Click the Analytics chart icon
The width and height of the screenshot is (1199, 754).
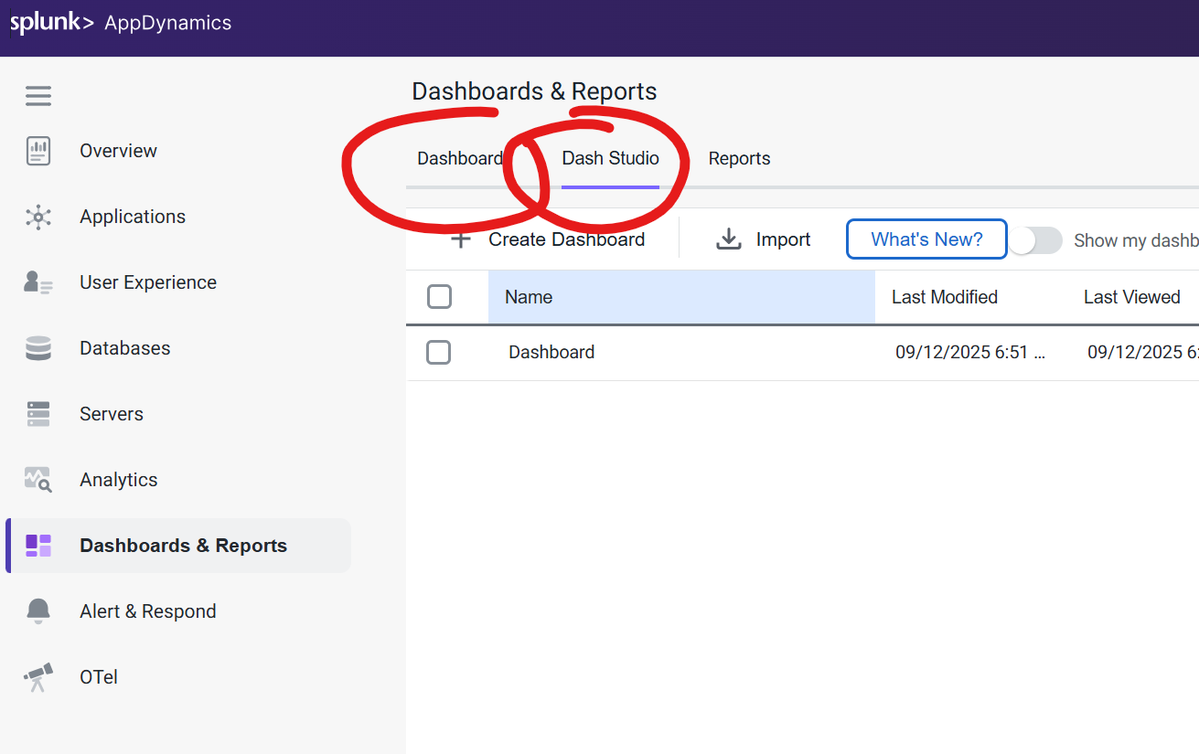click(x=38, y=480)
